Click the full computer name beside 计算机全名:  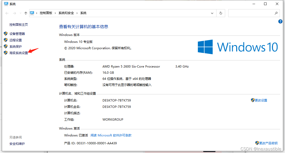point(117,107)
